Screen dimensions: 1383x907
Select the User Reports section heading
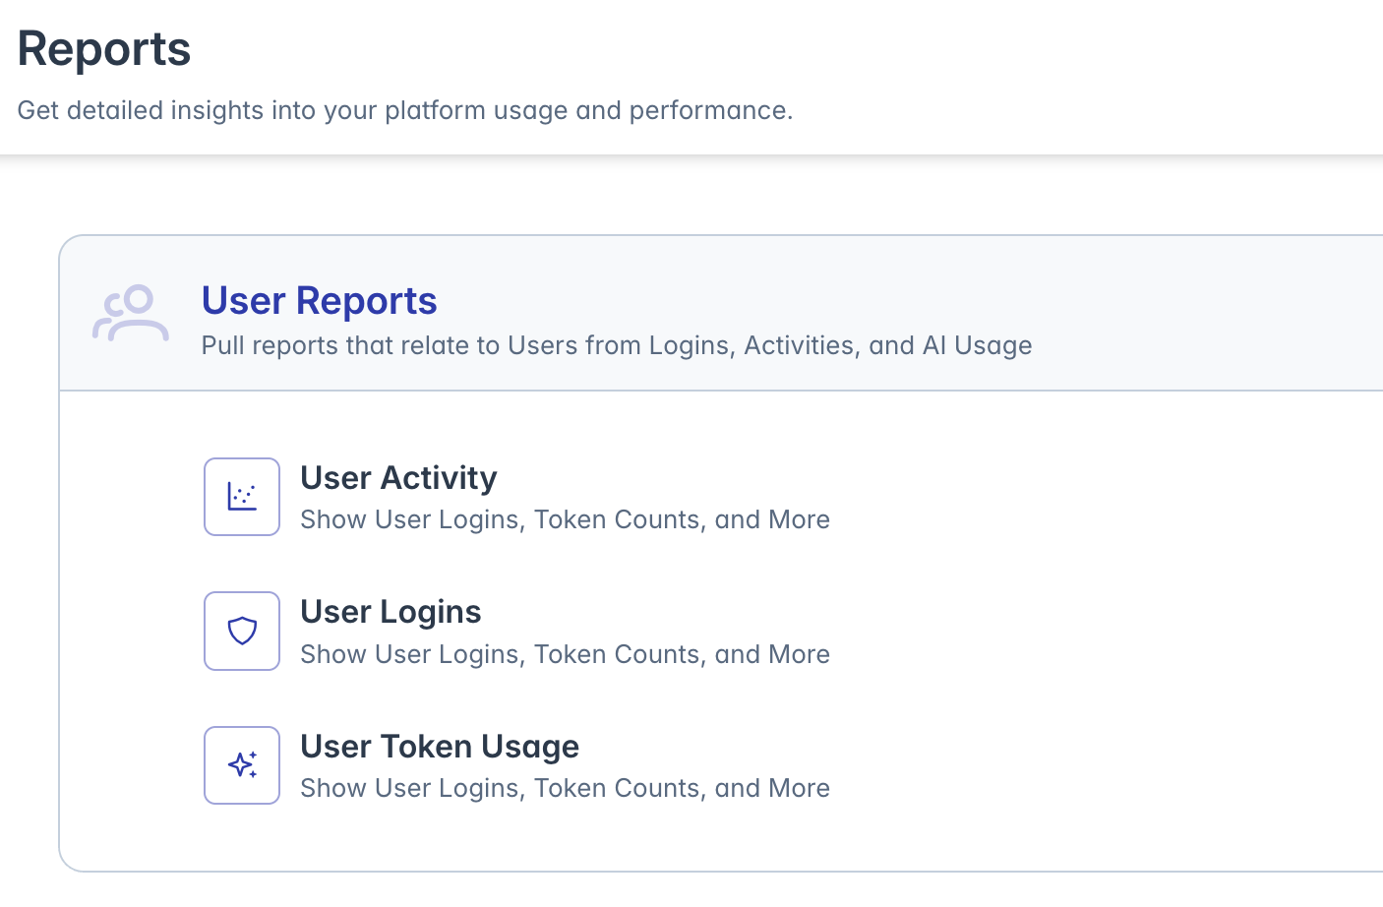click(320, 301)
